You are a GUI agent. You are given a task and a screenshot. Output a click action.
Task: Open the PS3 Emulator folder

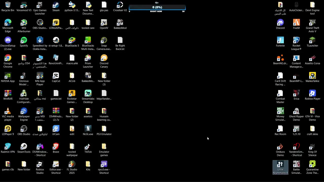coord(104,131)
